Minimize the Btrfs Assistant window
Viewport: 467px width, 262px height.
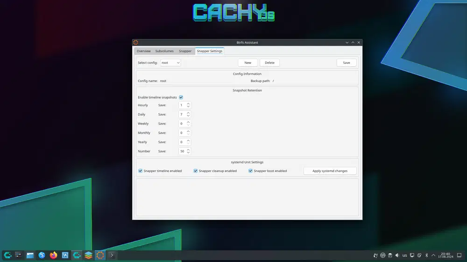tap(347, 42)
